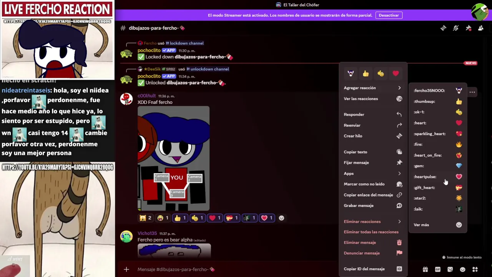This screenshot has width=492, height=277.
Task: Toggle the laughing emoji reaction under message
Action: click(163, 218)
